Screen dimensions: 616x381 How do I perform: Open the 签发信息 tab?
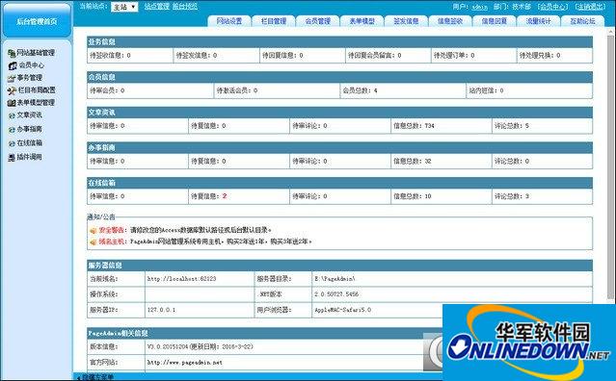click(406, 21)
